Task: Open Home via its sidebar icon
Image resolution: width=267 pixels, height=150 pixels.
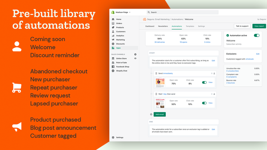Action: pos(113,19)
